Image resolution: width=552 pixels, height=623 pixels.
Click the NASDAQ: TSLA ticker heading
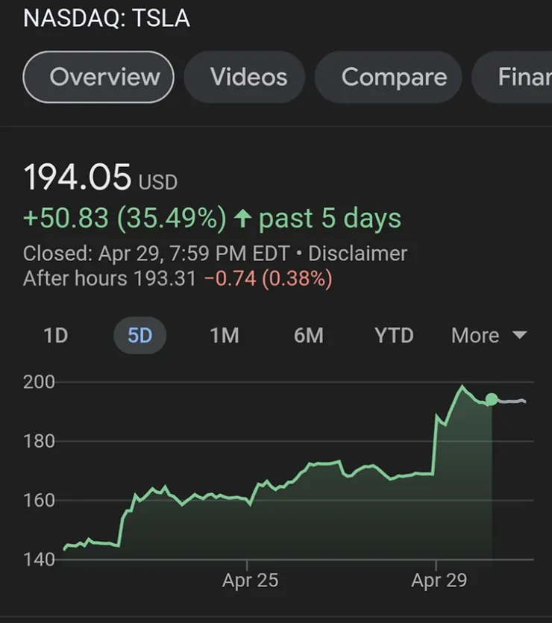point(107,18)
